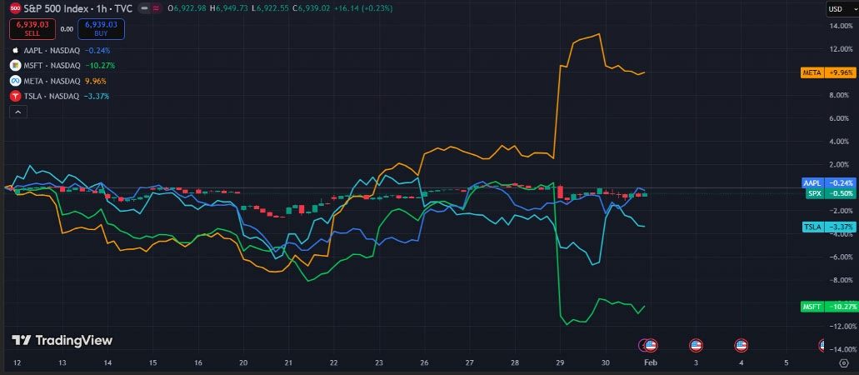The height and width of the screenshot is (375, 859).
Task: Click the open value O6,922.98
Action: point(187,9)
